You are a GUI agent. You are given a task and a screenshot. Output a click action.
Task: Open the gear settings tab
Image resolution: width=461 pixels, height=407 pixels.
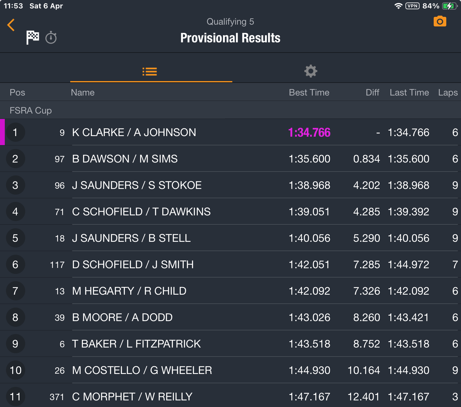311,71
